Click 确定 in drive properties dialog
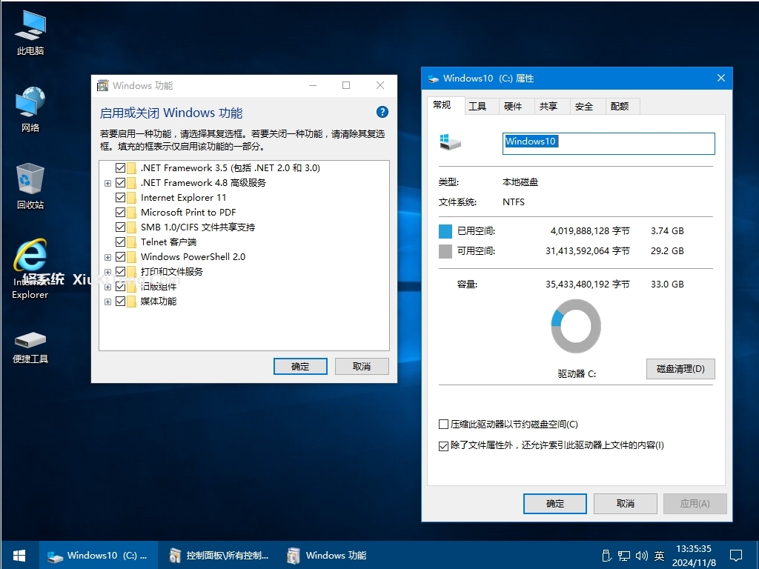 click(x=554, y=504)
